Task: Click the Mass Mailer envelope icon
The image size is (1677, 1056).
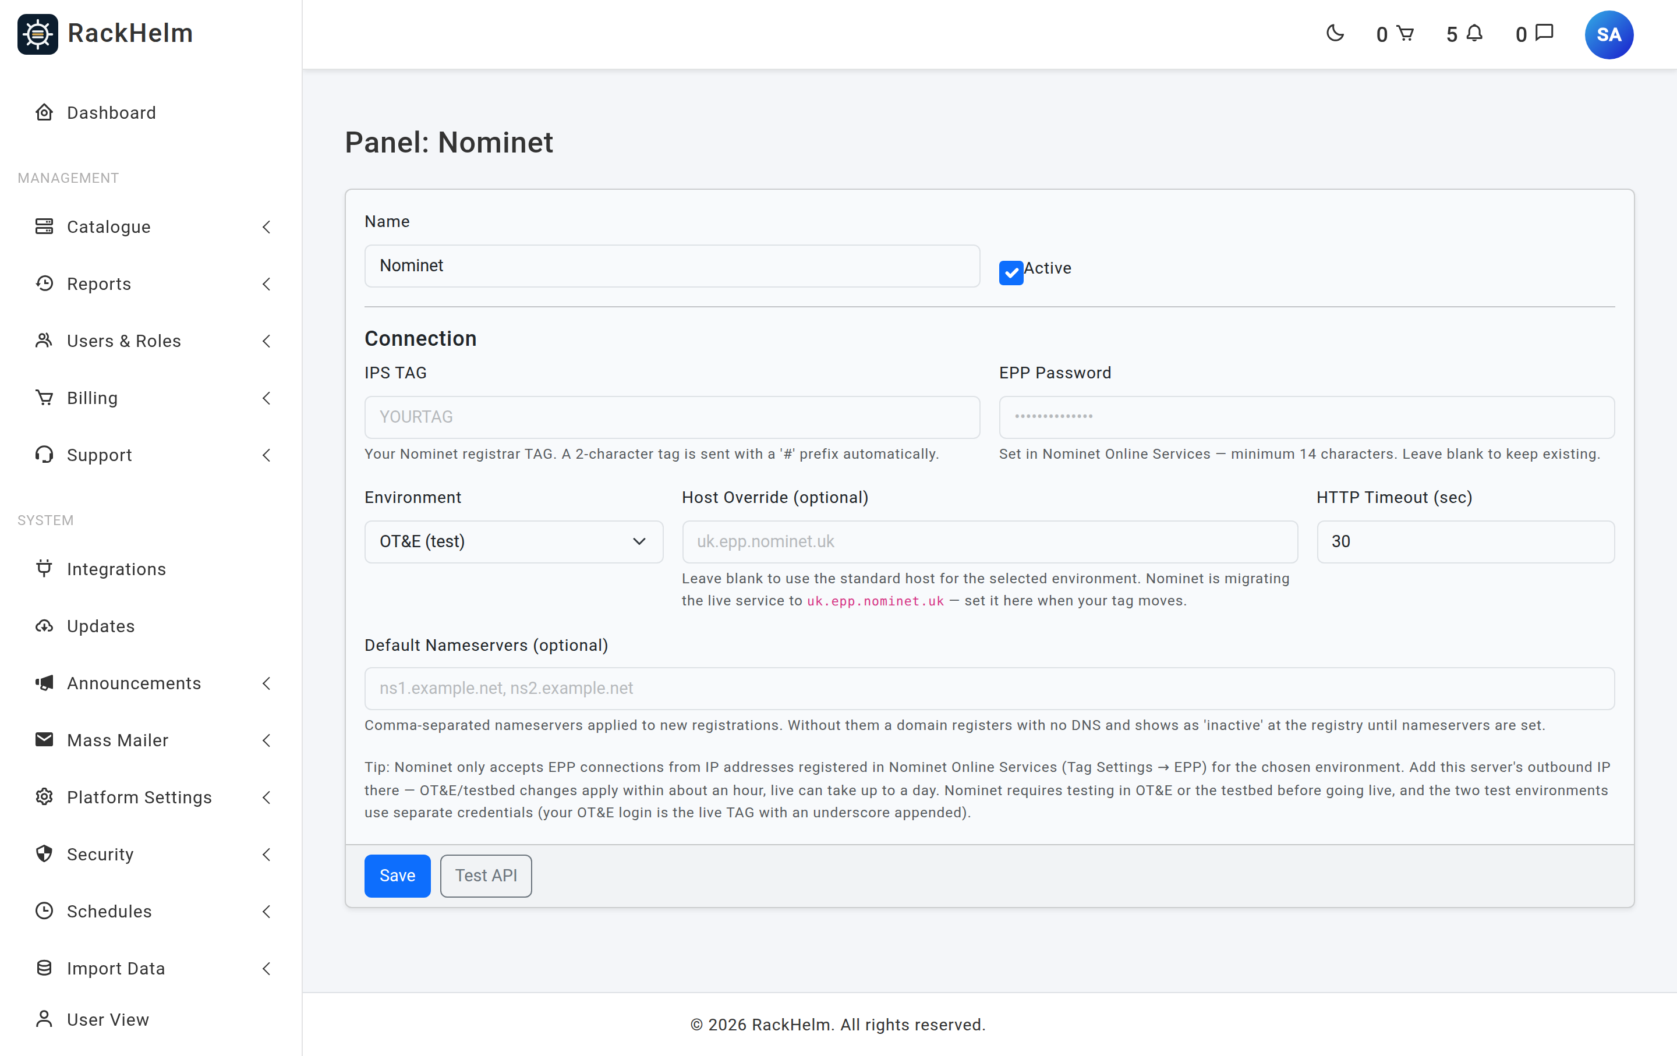Action: click(x=44, y=739)
